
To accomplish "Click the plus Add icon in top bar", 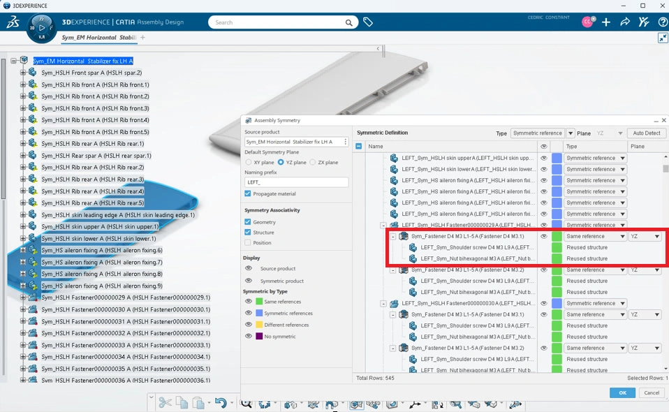I will (x=606, y=22).
